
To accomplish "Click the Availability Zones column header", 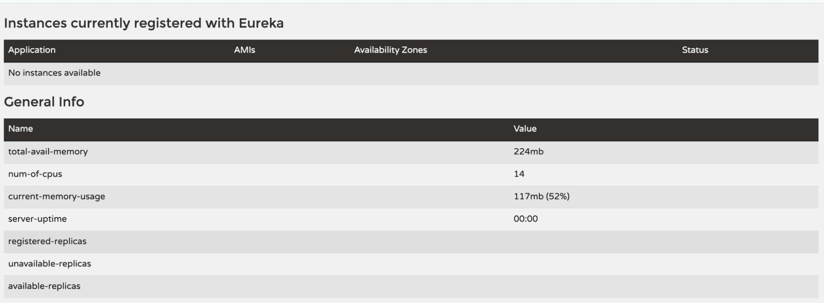I will coord(390,50).
